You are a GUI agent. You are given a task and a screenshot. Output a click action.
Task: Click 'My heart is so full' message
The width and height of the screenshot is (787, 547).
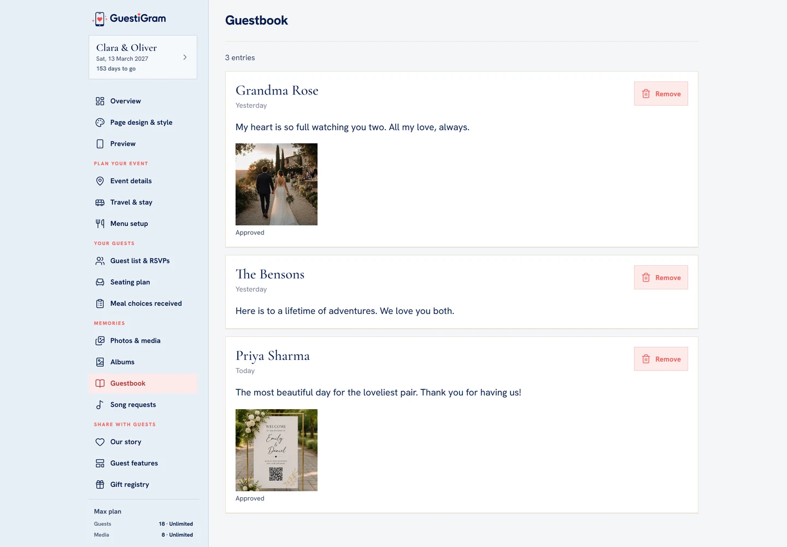click(353, 127)
